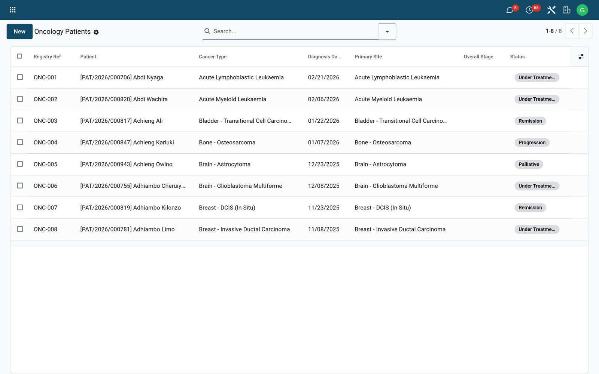The height and width of the screenshot is (374, 599).
Task: Expand the search options dropdown arrow
Action: (387, 31)
